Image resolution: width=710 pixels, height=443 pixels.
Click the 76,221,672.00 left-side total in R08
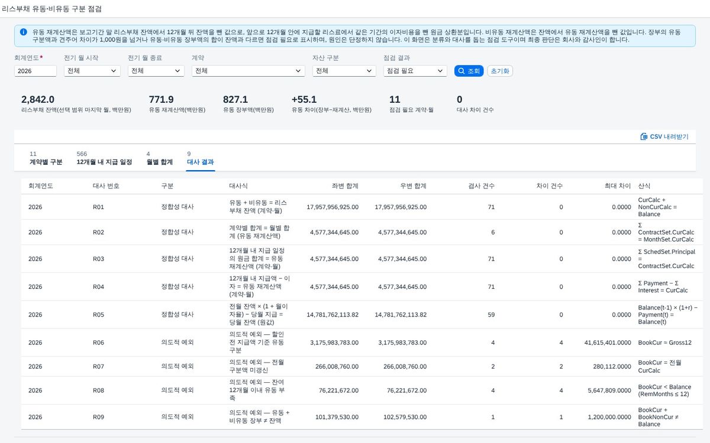pyautogui.click(x=338, y=390)
